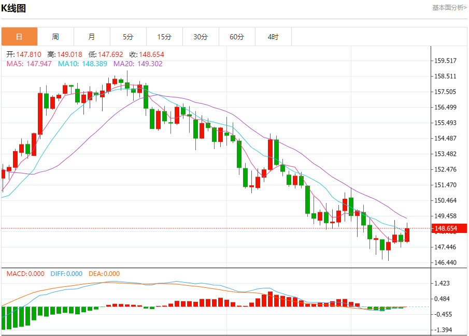The height and width of the screenshot is (336, 469).
Task: Click the K线图 heading
Action: 13,8
